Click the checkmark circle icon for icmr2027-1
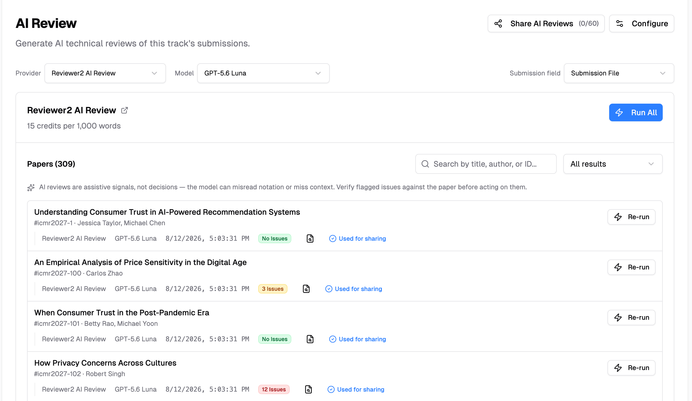 [x=333, y=238]
